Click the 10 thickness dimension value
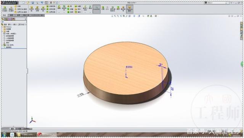The image size is (244, 138). click(172, 89)
